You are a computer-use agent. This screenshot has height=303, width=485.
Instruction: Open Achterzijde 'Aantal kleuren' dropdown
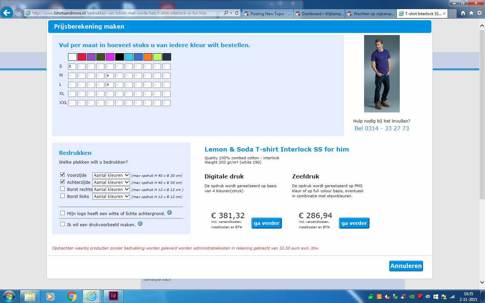pos(111,182)
